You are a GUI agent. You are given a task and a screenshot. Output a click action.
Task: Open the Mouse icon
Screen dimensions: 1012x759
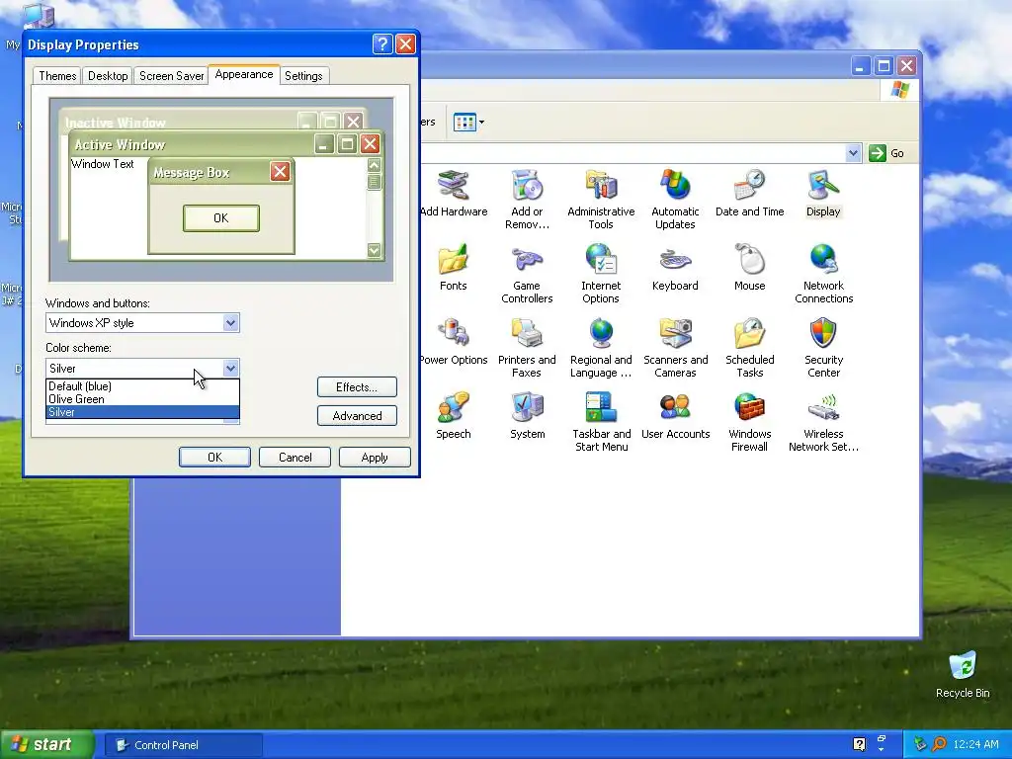pos(749,268)
